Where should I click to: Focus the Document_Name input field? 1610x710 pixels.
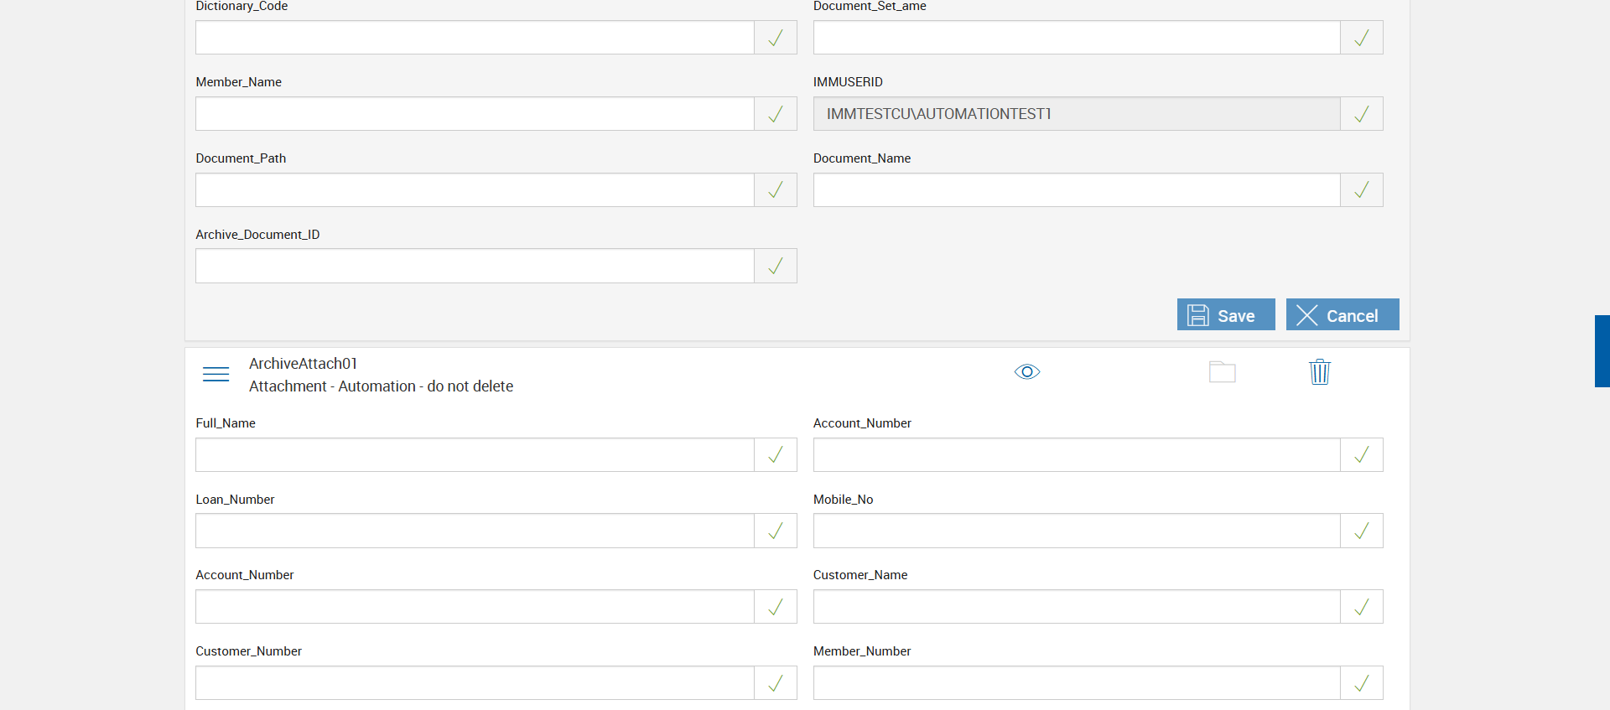pyautogui.click(x=1076, y=190)
